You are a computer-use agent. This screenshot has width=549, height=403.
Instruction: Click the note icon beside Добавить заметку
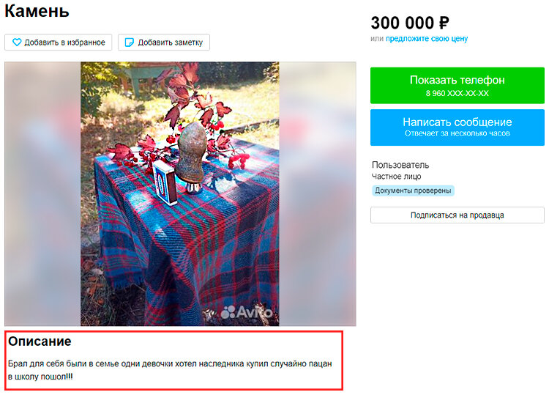129,42
